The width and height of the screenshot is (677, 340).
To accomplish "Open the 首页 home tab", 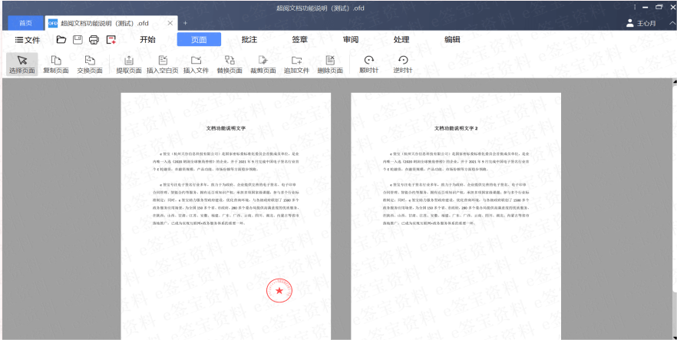I will pyautogui.click(x=25, y=23).
